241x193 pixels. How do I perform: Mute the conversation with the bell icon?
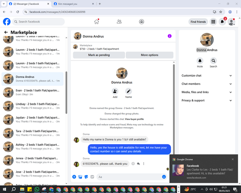tap(200, 61)
